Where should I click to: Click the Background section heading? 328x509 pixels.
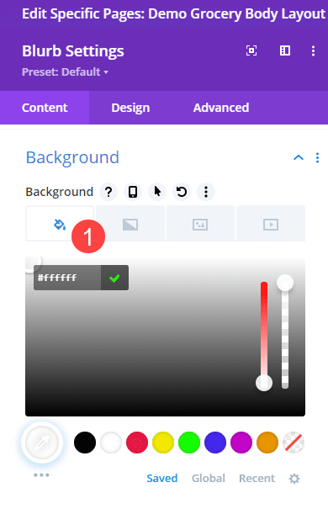[x=72, y=158]
